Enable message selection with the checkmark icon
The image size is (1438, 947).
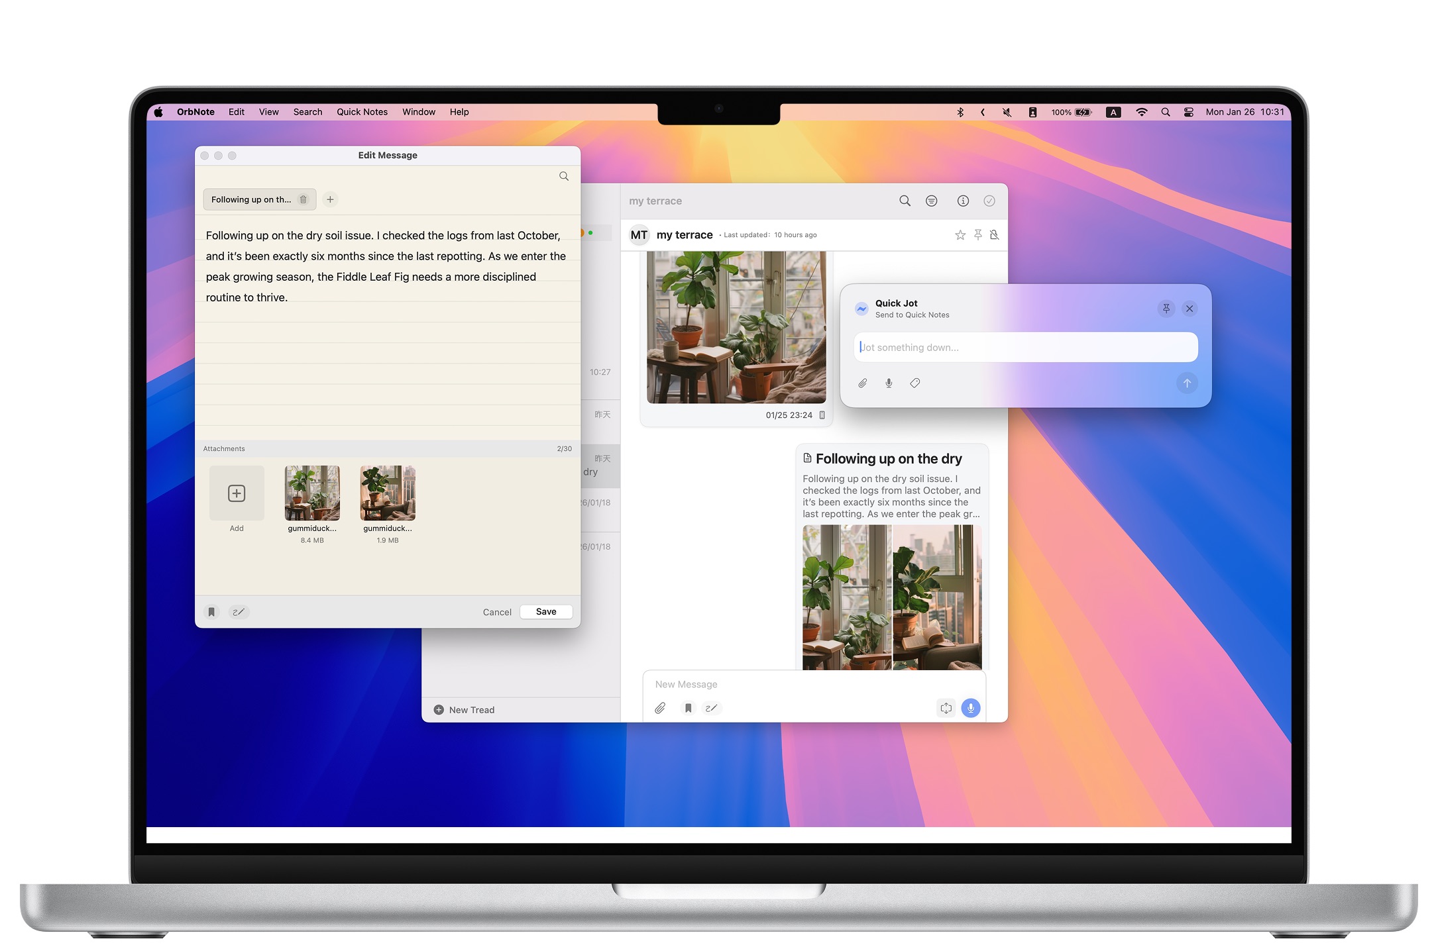989,201
